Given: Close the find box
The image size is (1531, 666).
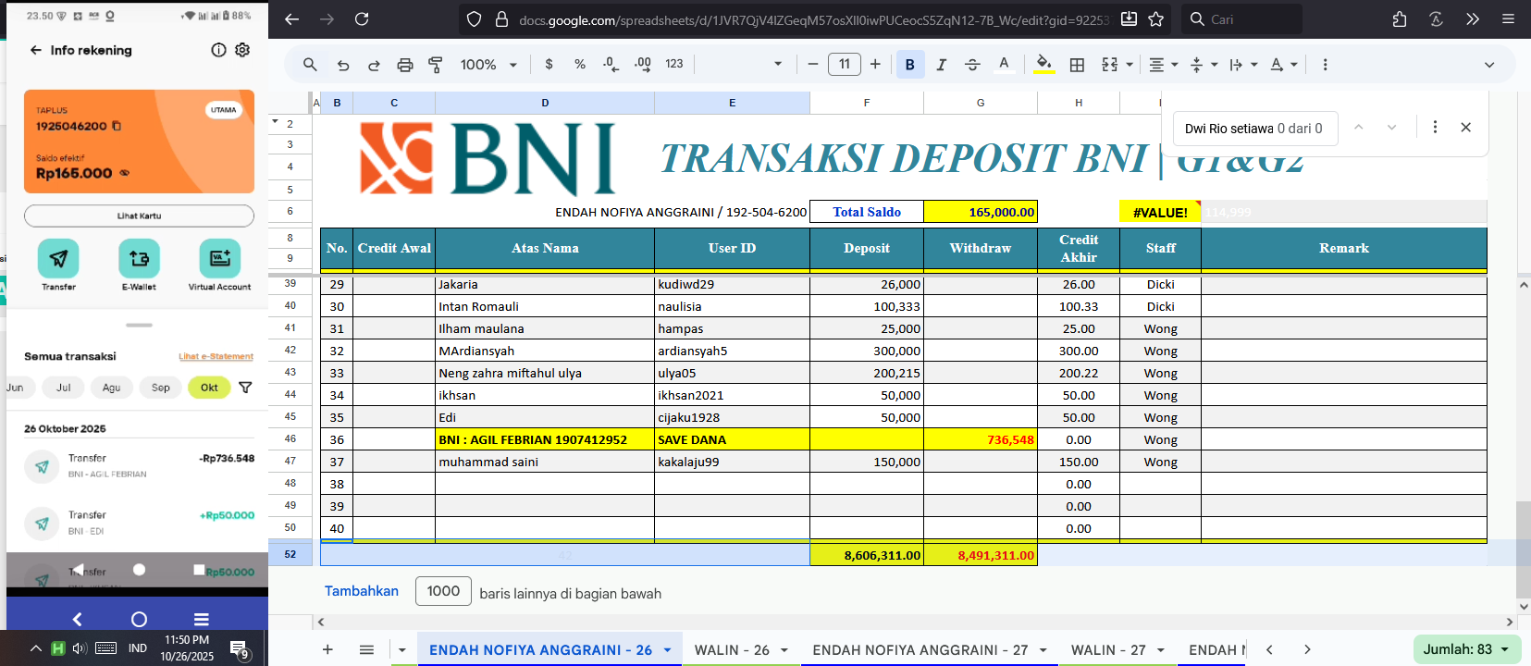Looking at the screenshot, I should (x=1465, y=128).
